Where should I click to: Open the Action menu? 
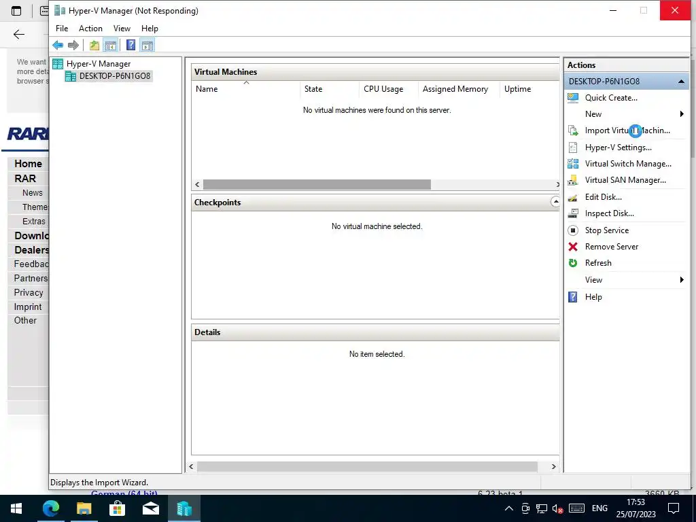[90, 29]
